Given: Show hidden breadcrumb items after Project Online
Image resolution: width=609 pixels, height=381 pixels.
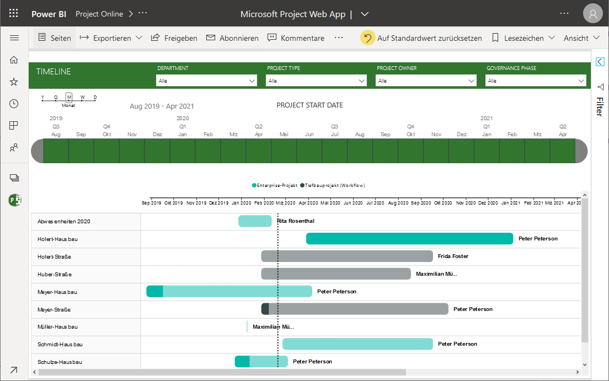Looking at the screenshot, I should (143, 13).
